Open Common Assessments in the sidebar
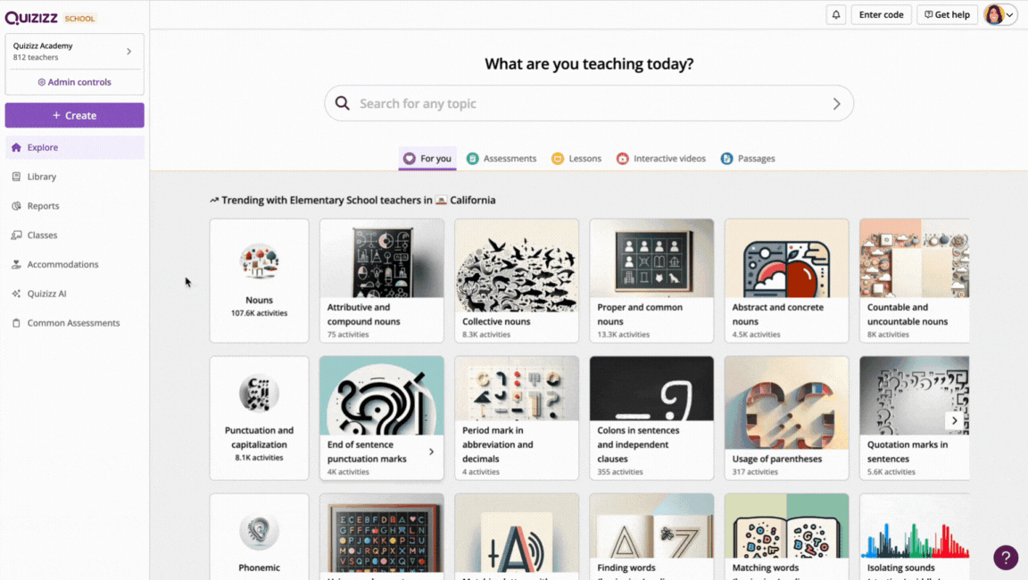This screenshot has width=1028, height=580. point(73,323)
